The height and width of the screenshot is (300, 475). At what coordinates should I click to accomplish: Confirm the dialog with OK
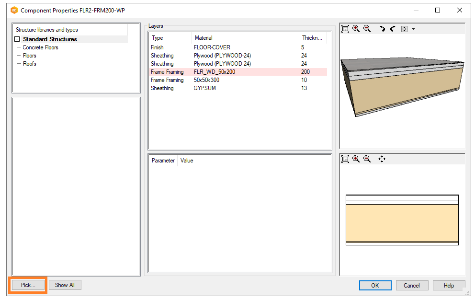pos(375,285)
